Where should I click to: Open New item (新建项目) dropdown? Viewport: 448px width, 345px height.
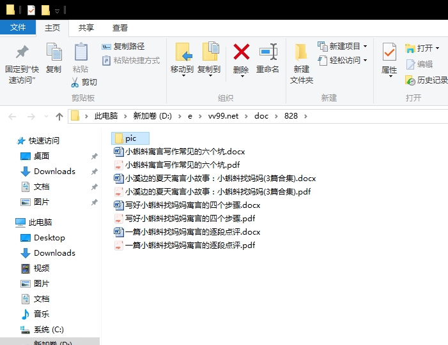point(343,46)
